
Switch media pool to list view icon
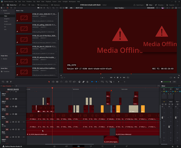(44, 8)
